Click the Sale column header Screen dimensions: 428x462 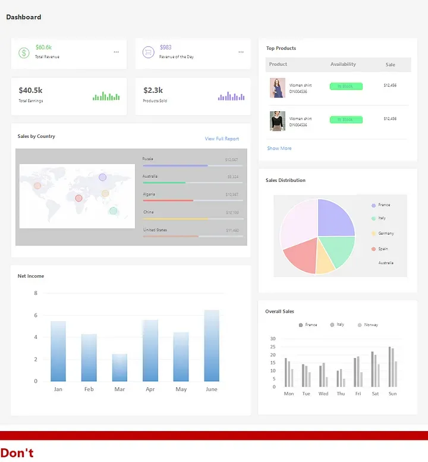coord(391,65)
